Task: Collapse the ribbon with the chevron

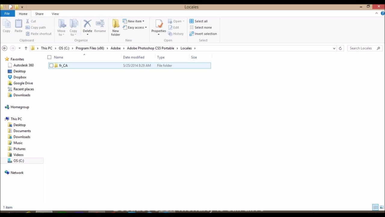Action: click(377, 13)
